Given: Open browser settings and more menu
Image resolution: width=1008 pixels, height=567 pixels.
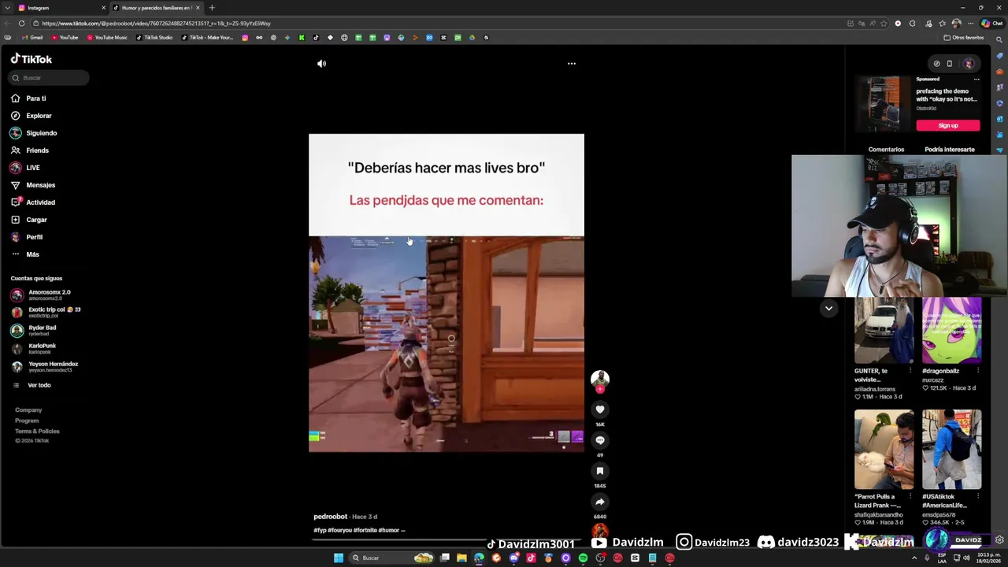Looking at the screenshot, I should pyautogui.click(x=969, y=24).
